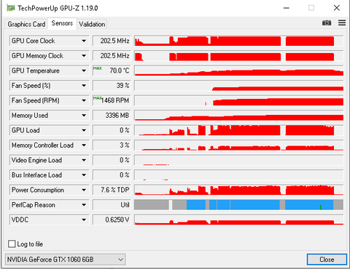The width and height of the screenshot is (350, 269).
Task: Click the GPU Memory Clock history graph
Action: 239,56
